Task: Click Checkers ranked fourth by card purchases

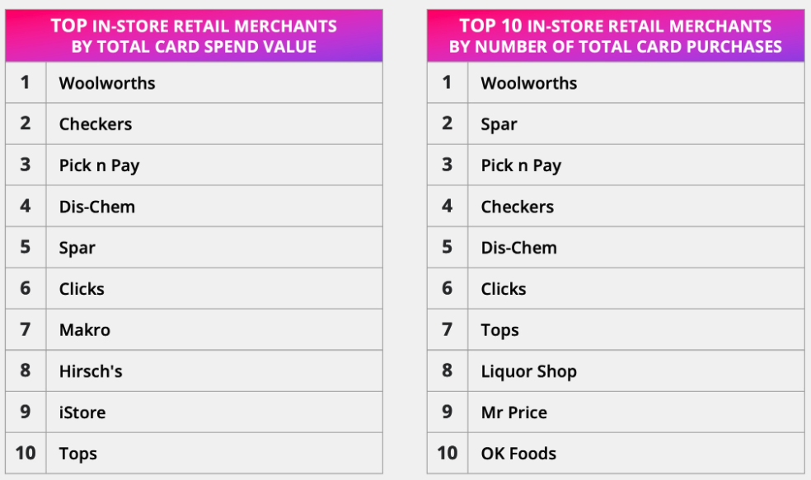Action: pyautogui.click(x=518, y=207)
